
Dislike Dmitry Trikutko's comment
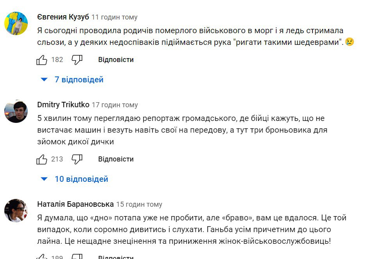tap(77, 159)
